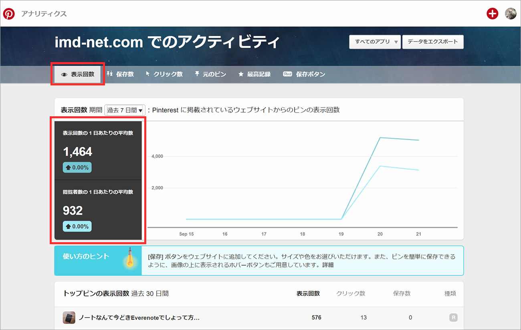Open the Evernote pin thumbnail
Screen dimensions: 521x330
point(69,318)
